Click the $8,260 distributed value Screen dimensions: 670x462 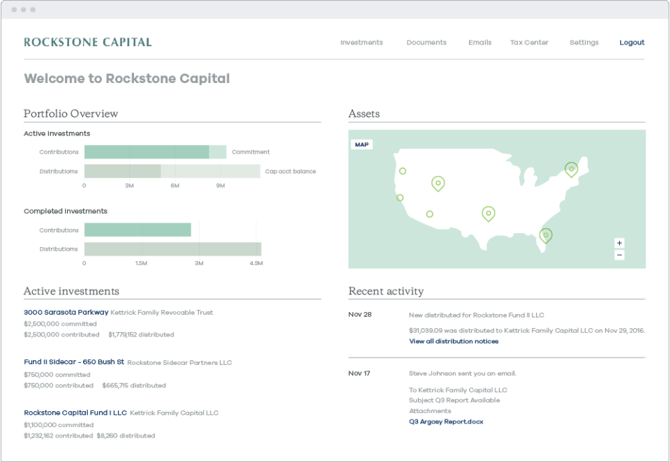126,435
